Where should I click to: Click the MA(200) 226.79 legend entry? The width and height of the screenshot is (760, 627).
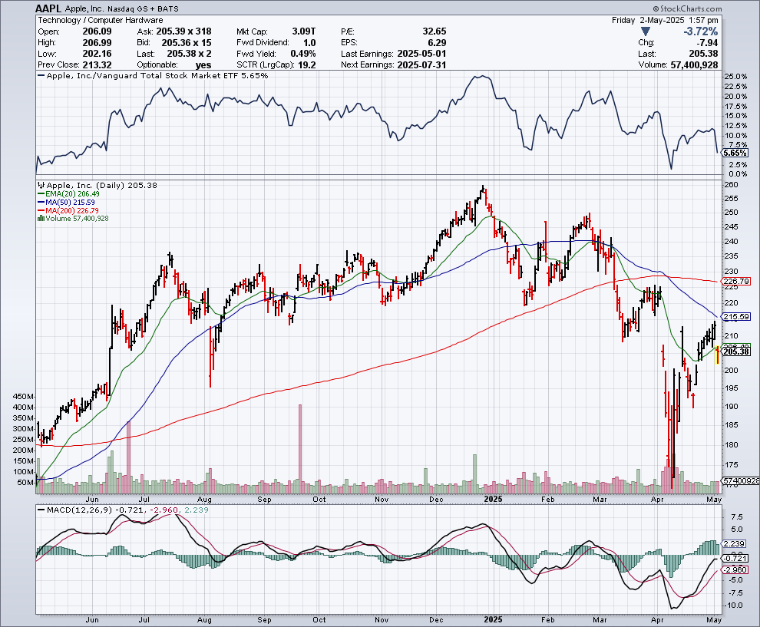[68, 210]
